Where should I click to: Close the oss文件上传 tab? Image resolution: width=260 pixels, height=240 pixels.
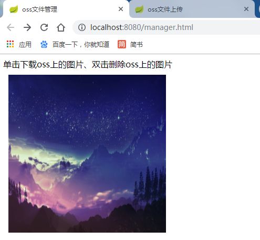[246, 9]
